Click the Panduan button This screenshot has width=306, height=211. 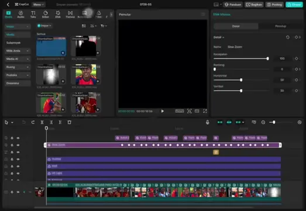(x=233, y=5)
